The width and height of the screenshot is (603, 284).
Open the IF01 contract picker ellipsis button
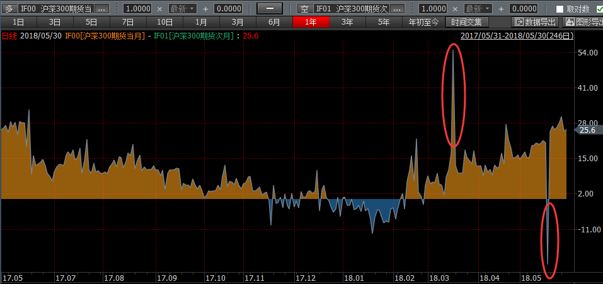coord(398,9)
